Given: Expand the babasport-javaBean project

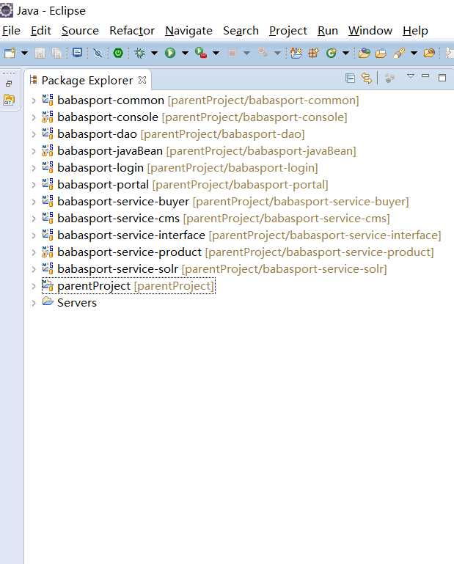Looking at the screenshot, I should [34, 151].
